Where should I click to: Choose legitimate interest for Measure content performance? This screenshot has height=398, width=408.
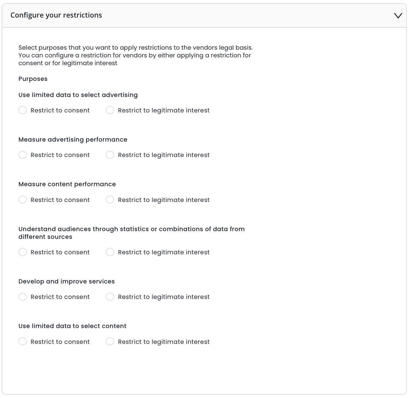point(110,200)
